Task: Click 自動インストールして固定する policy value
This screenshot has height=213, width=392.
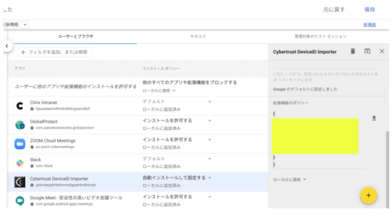Action: (x=174, y=178)
